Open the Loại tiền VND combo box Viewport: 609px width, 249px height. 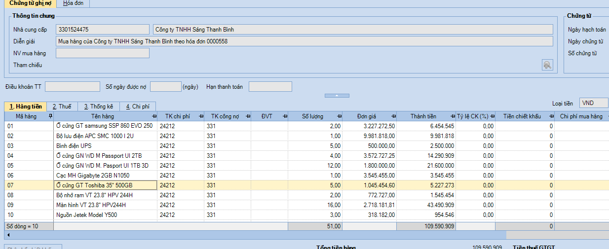tap(594, 103)
